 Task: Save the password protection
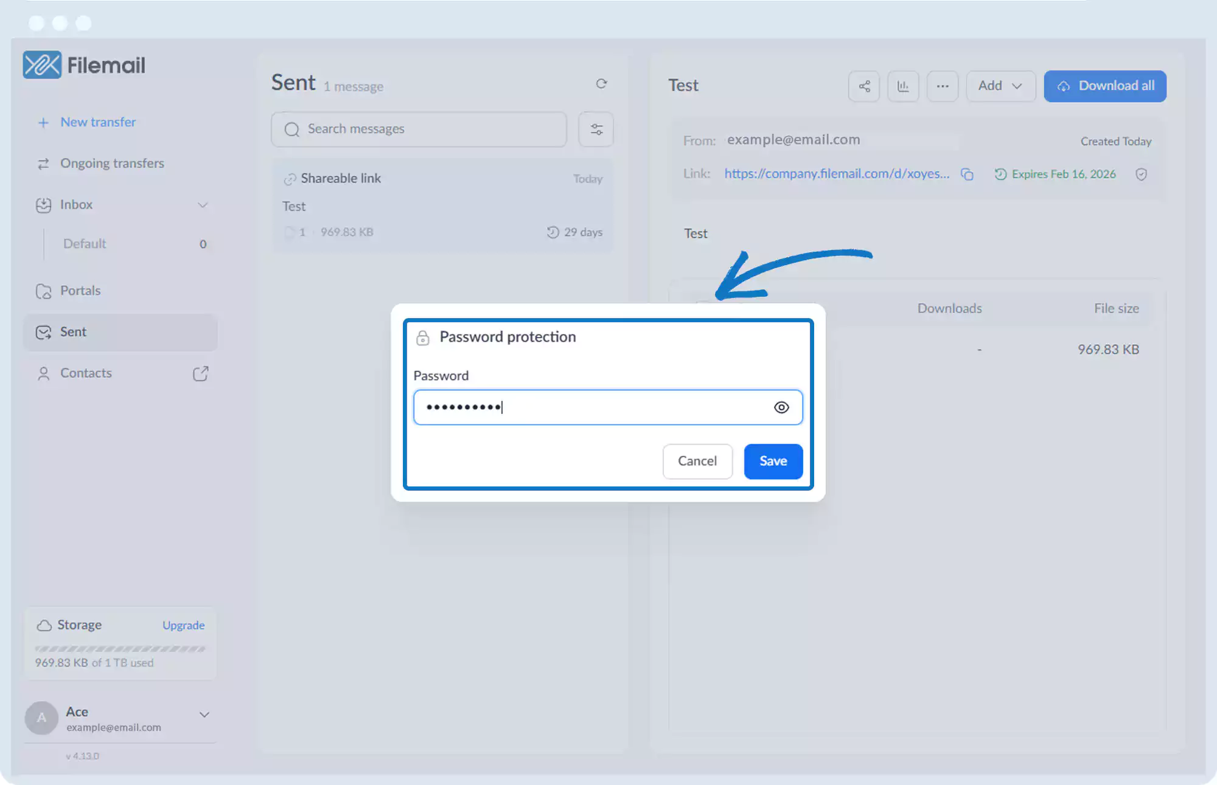(773, 462)
